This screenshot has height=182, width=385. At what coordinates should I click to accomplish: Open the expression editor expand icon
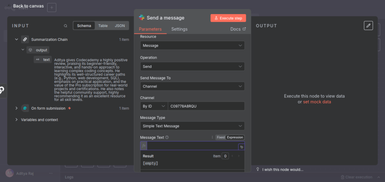241,147
